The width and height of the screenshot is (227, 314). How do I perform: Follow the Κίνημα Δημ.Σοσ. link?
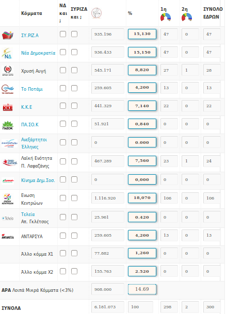tap(38, 180)
